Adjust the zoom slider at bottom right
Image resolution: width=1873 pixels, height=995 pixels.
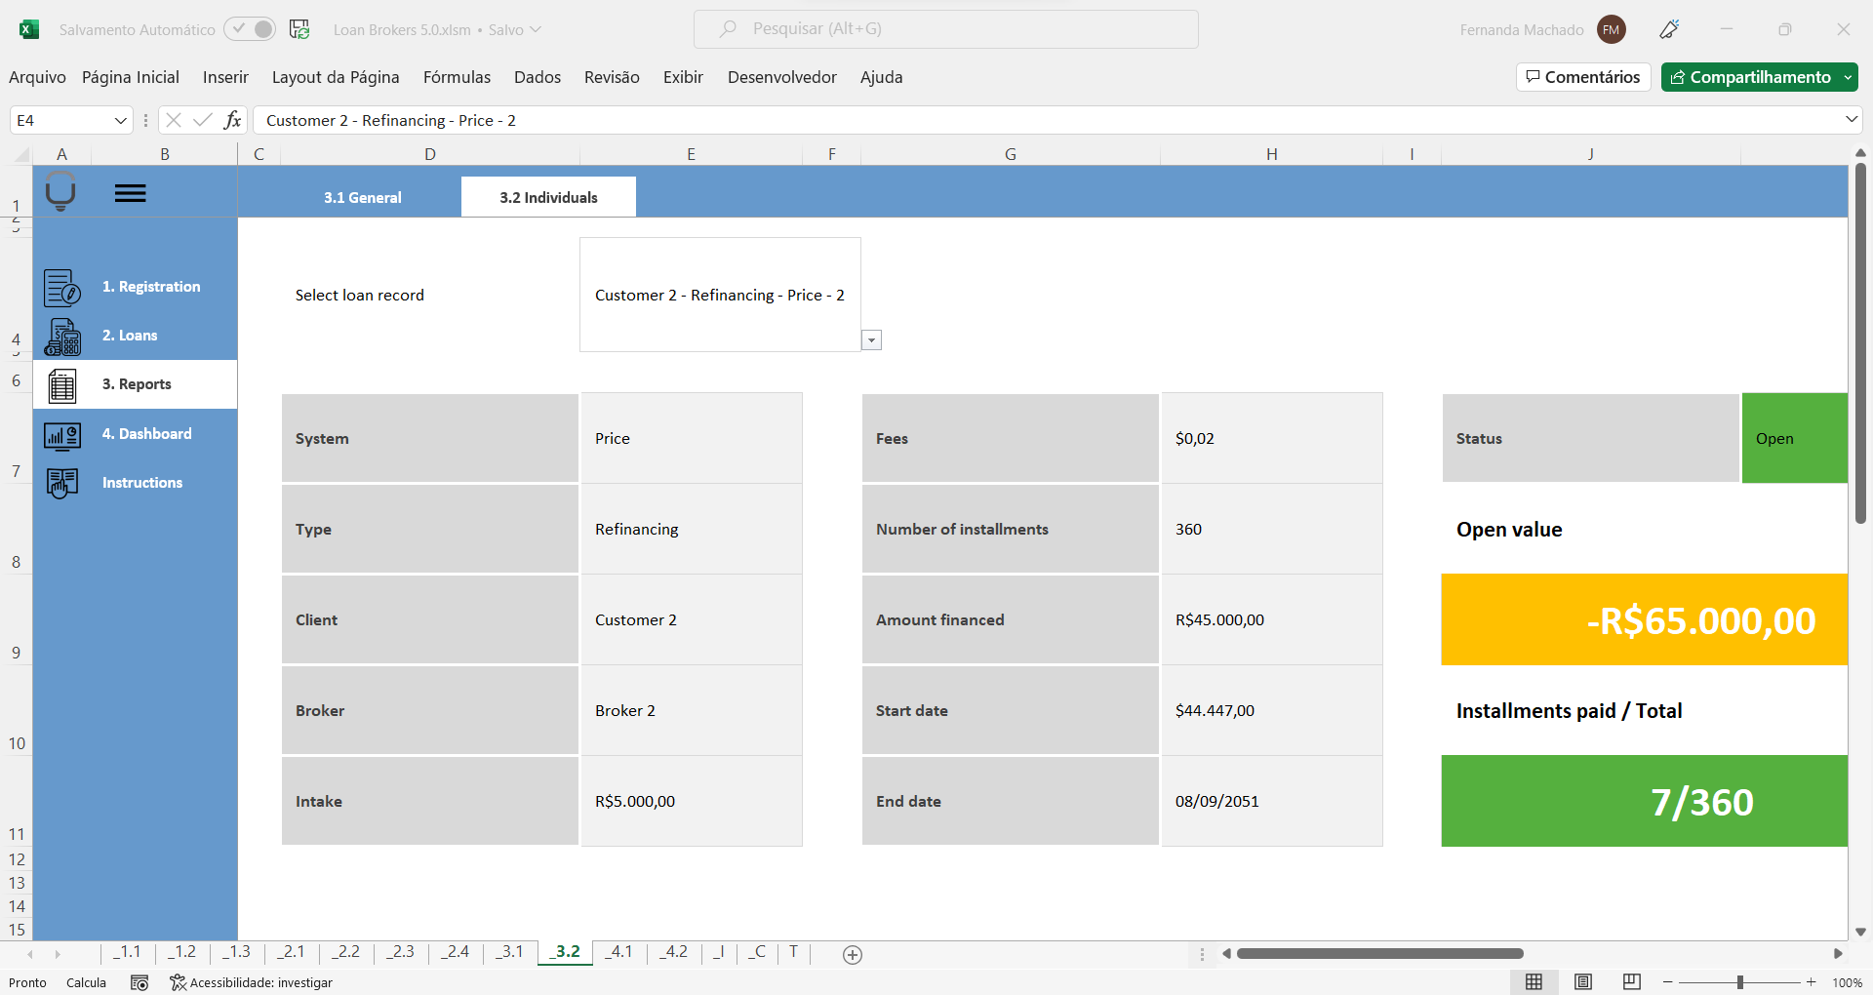[1739, 982]
